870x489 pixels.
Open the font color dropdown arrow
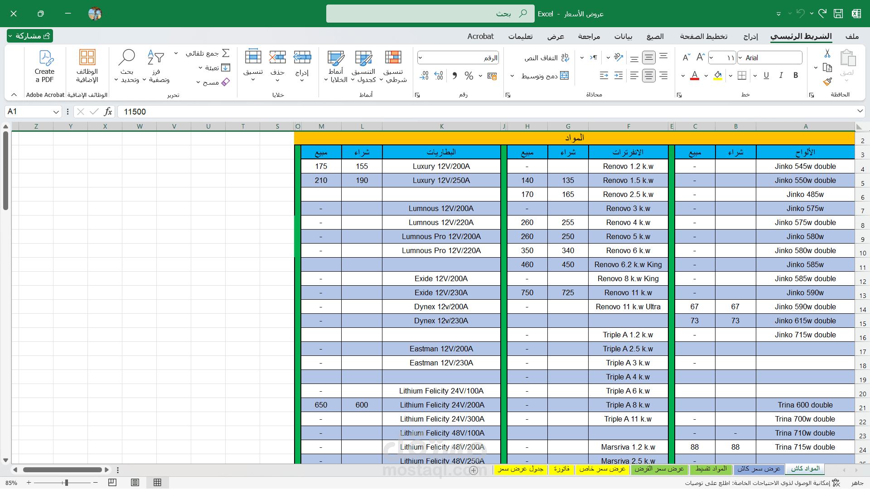click(x=683, y=76)
